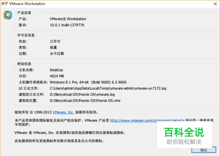The height and width of the screenshot is (156, 220).
Task: Click the Windows 8.1 Pro host OS text
Action: tap(88, 82)
